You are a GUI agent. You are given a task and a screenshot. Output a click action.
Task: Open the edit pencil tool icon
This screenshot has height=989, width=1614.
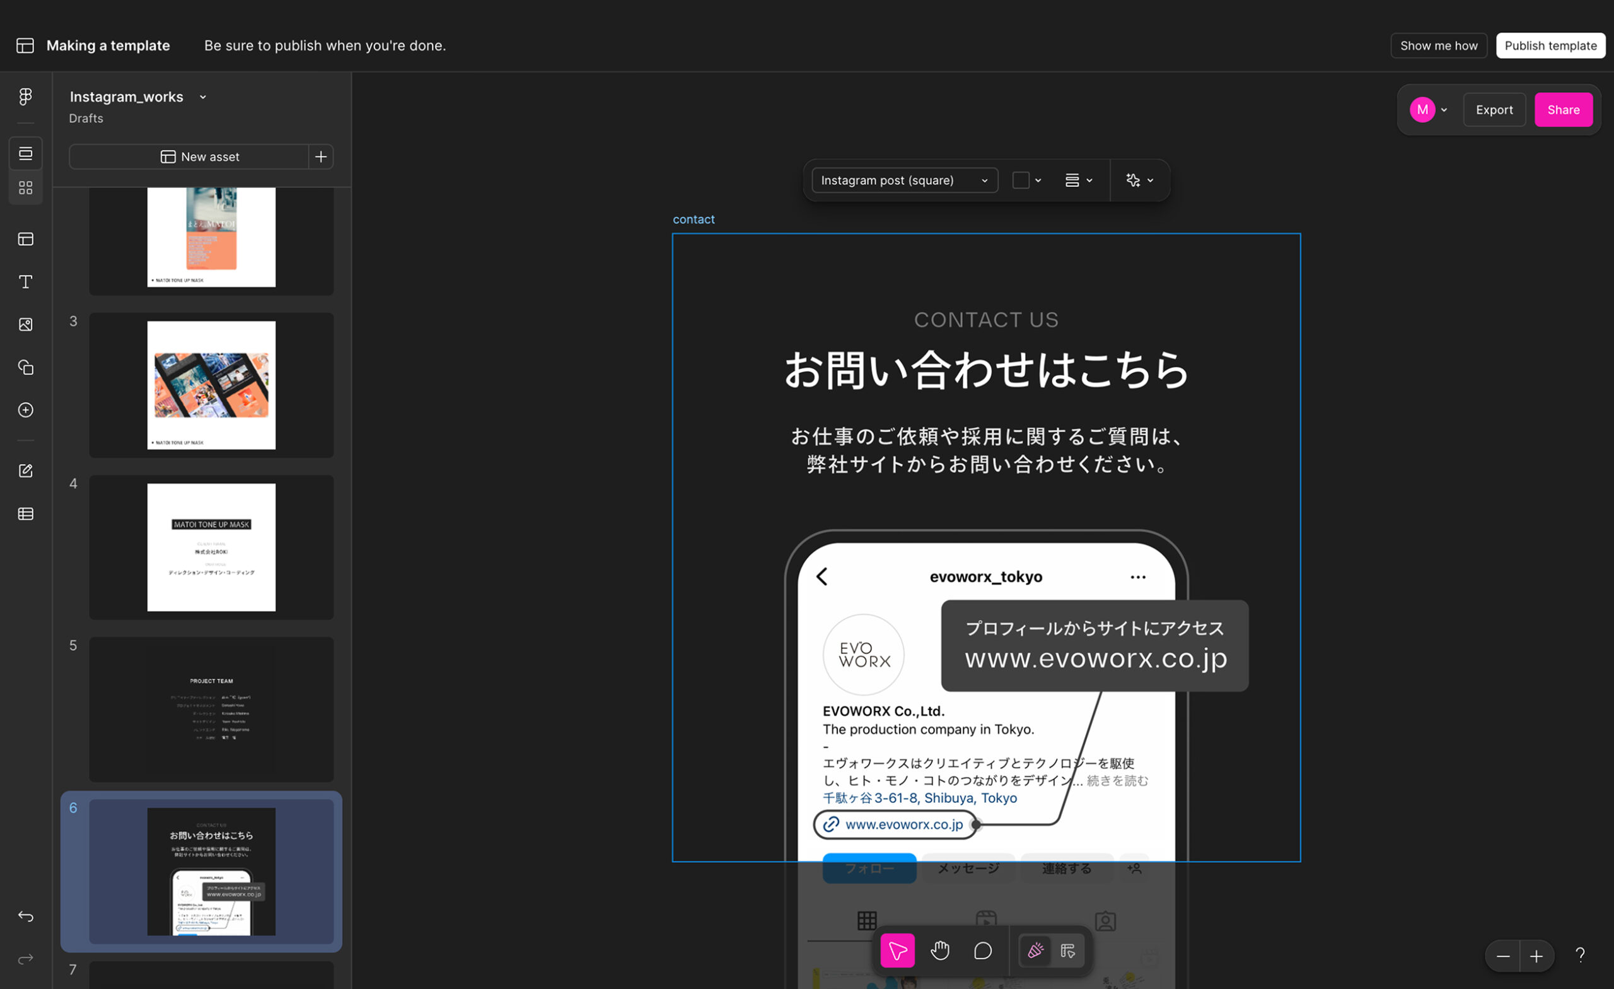[x=26, y=471]
